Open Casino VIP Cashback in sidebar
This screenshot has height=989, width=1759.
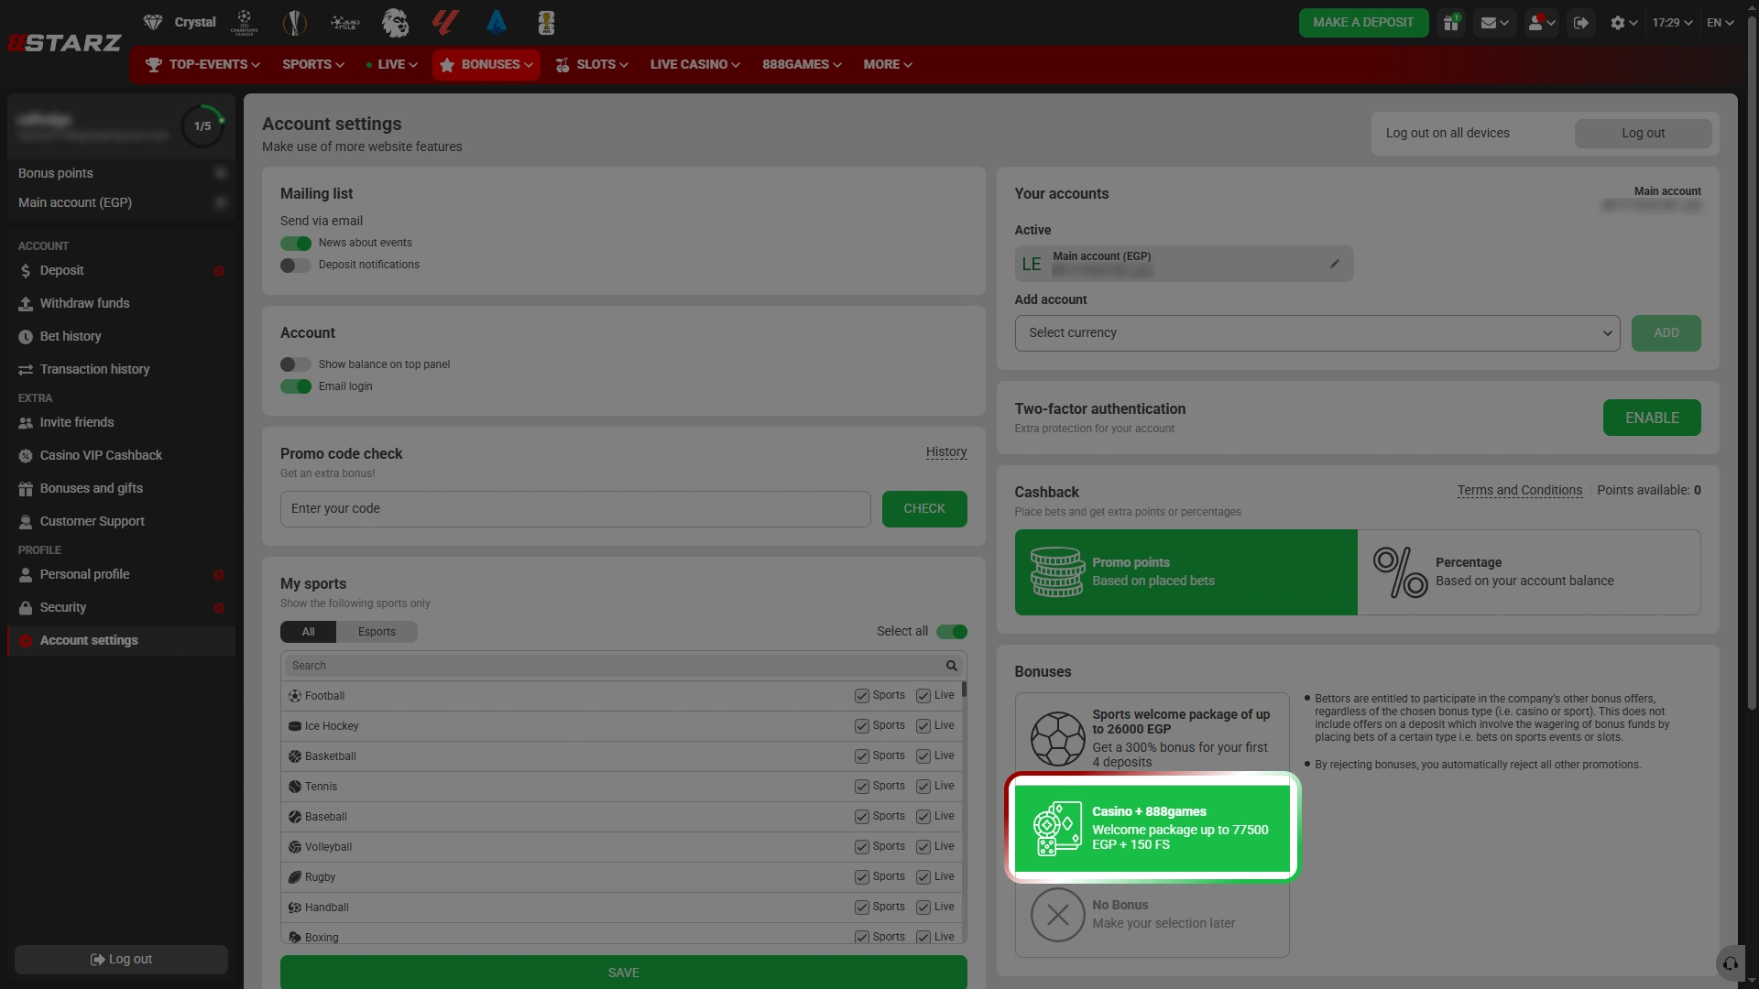pyautogui.click(x=121, y=456)
